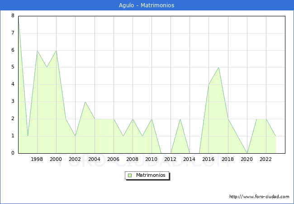Open the foro-ciudad.com link

259,197
